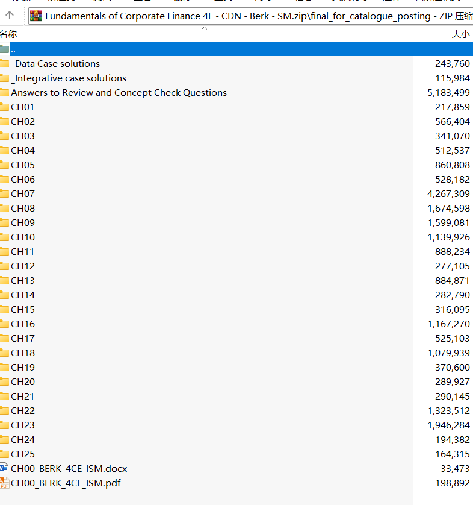
Task: Click the CH14 folder icon
Action: click(x=4, y=295)
